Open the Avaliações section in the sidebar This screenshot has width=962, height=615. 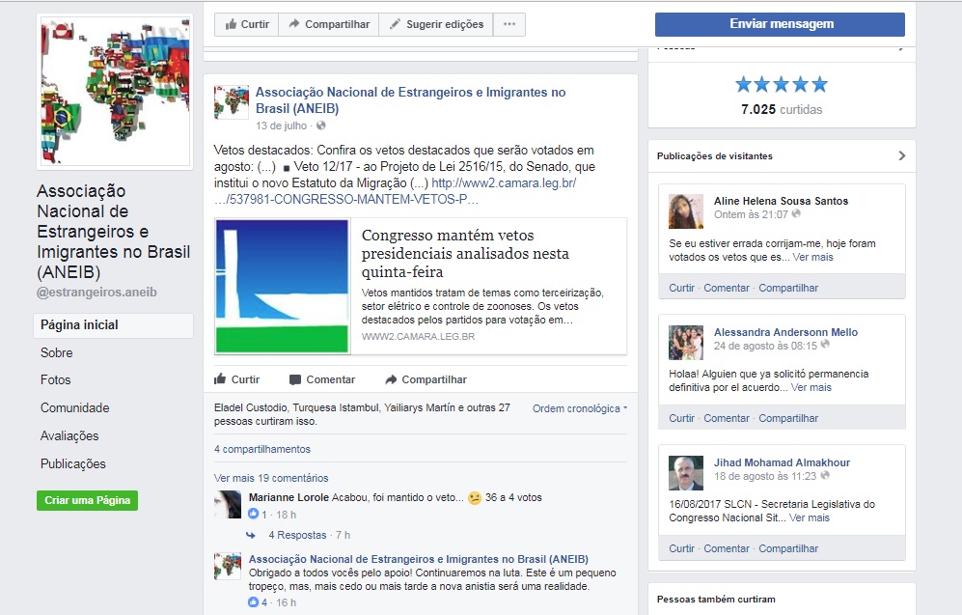[x=69, y=436]
